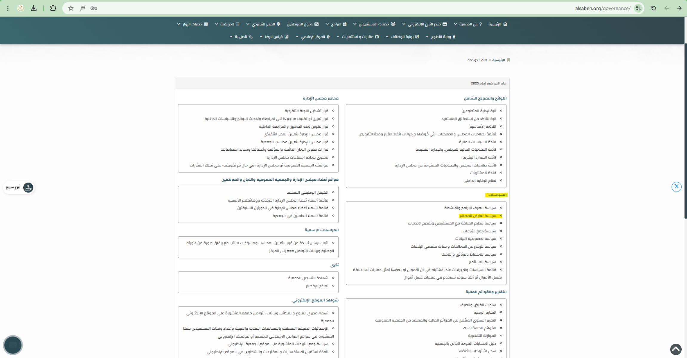Click the zoom magnifier icon in address bar

[82, 8]
